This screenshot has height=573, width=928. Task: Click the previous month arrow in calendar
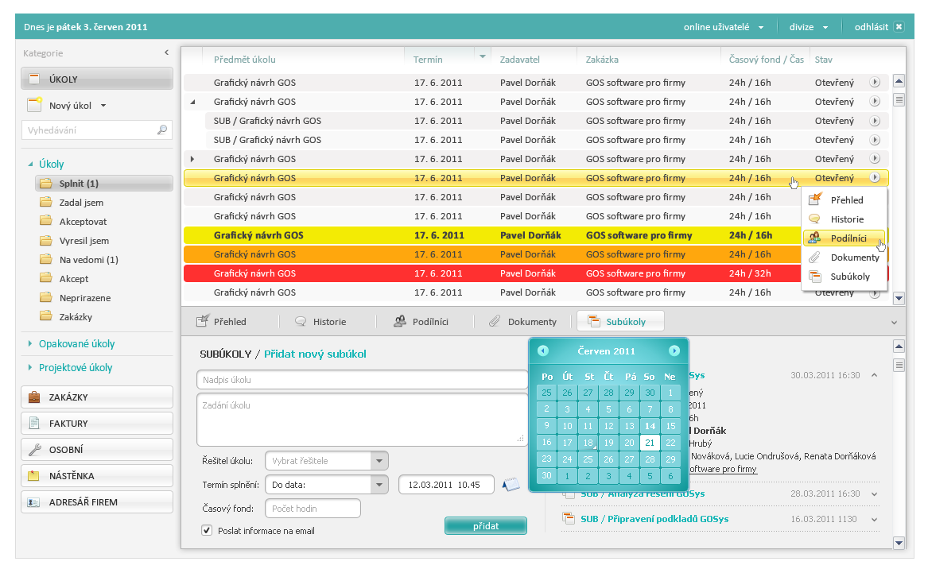click(543, 350)
